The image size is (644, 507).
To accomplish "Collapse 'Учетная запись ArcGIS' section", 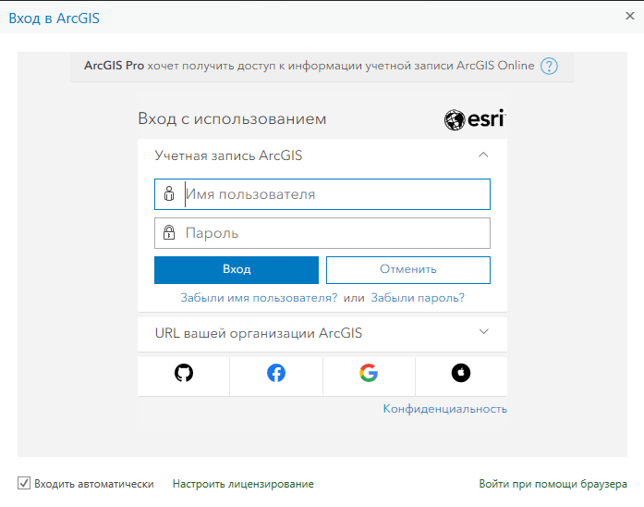I will (483, 155).
